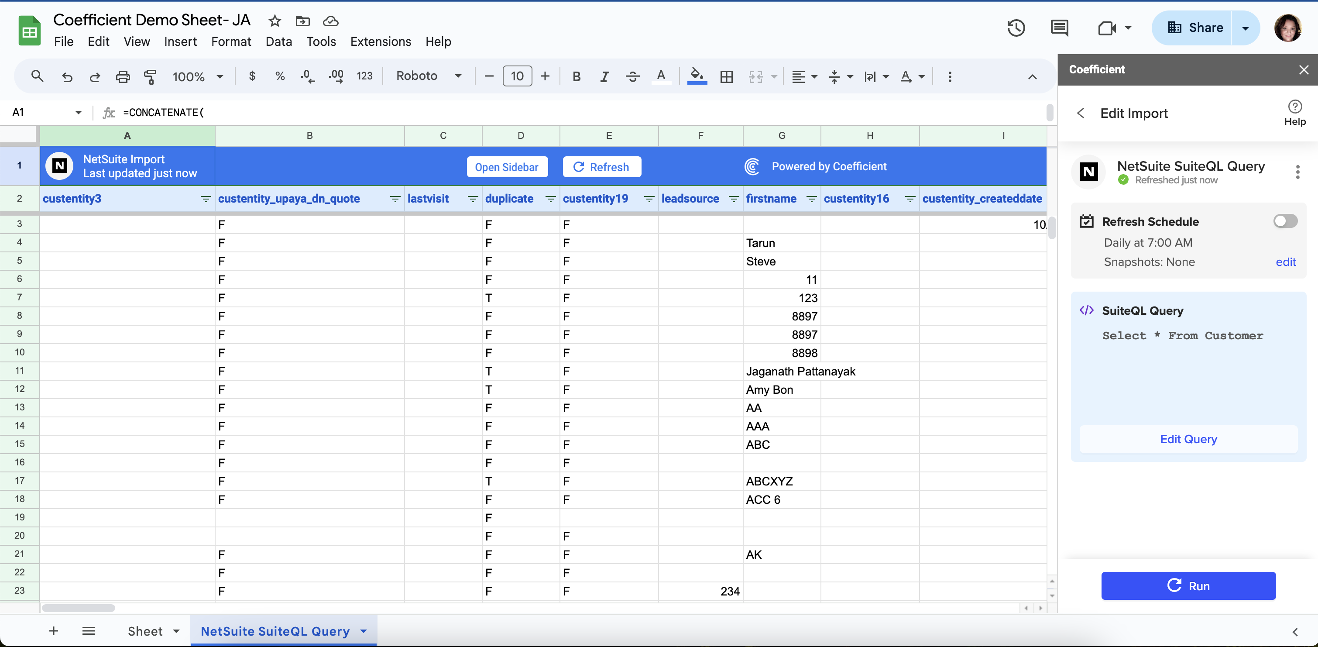
Task: Click the search menus magnifier icon
Action: [37, 76]
